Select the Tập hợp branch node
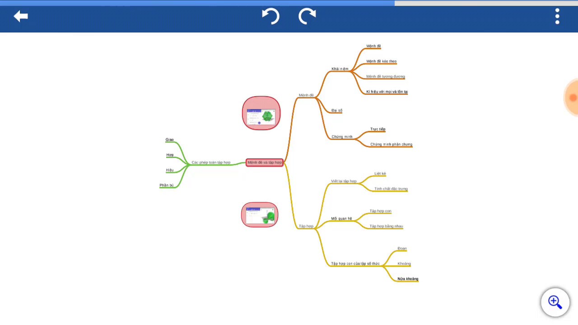578x325 pixels. point(306,226)
